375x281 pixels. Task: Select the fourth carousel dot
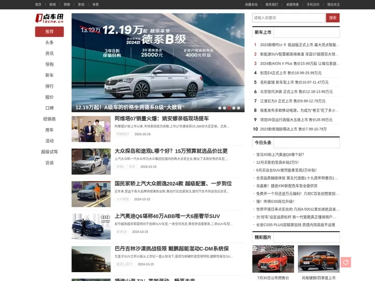[234, 108]
